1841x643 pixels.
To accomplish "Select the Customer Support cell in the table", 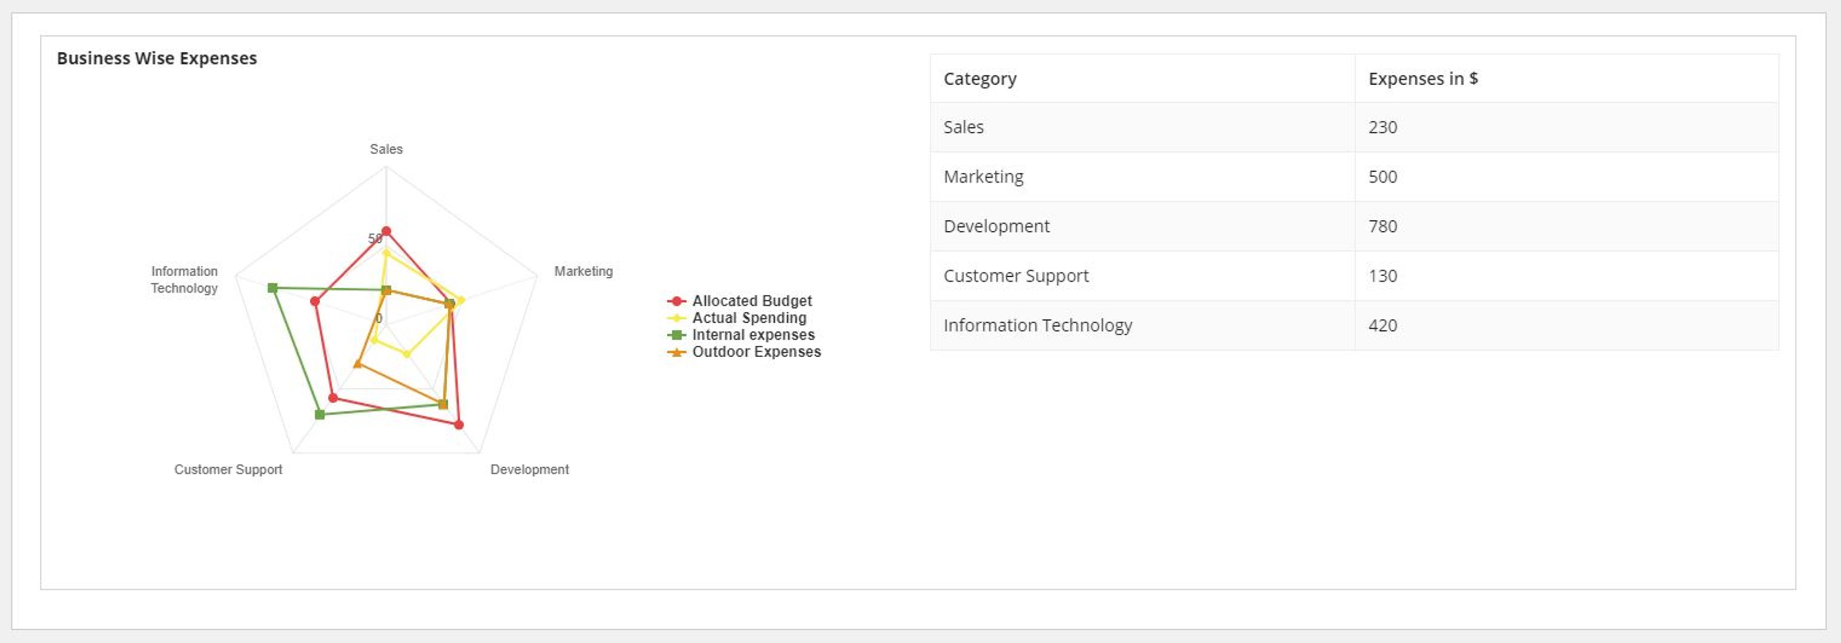I will 1142,275.
